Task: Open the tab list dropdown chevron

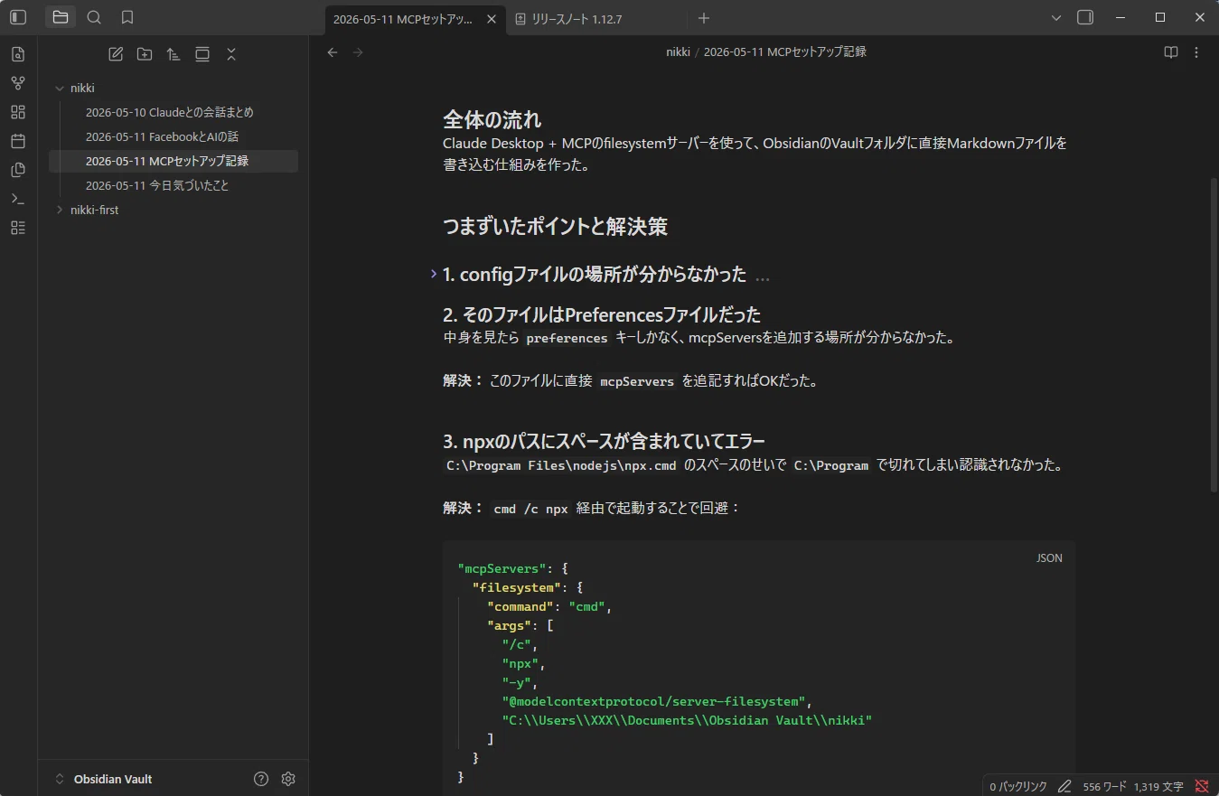Action: click(x=1056, y=18)
